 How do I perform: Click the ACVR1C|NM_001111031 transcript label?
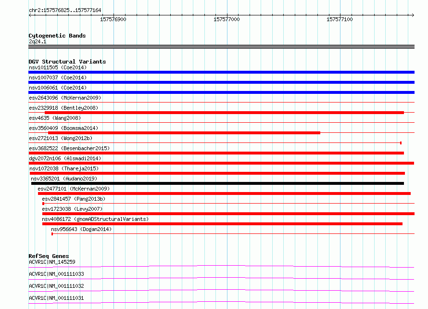point(56,298)
